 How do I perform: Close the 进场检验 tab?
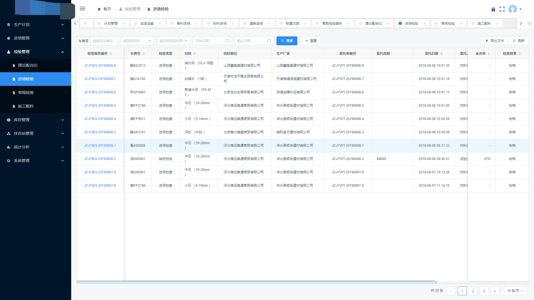[x=424, y=24]
